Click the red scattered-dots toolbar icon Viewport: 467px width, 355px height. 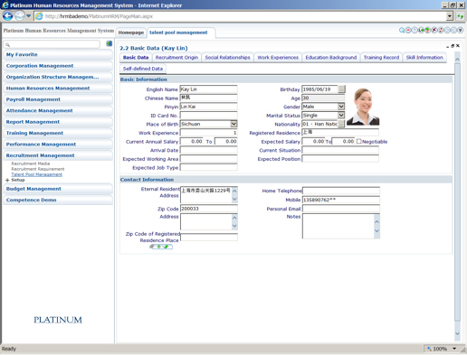(x=441, y=30)
